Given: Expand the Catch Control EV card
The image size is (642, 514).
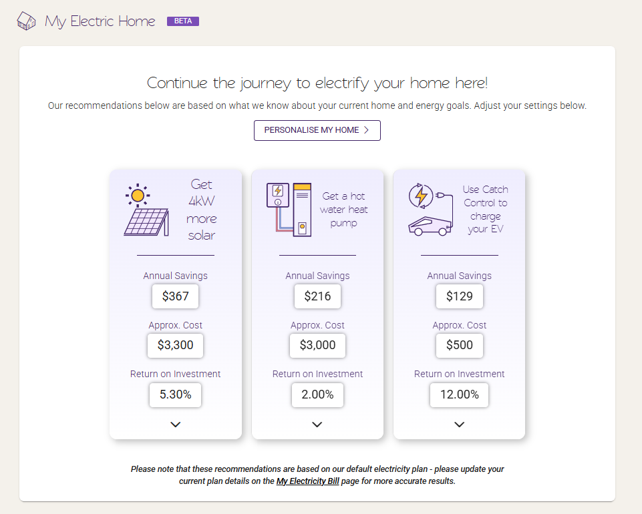Looking at the screenshot, I should click(460, 425).
